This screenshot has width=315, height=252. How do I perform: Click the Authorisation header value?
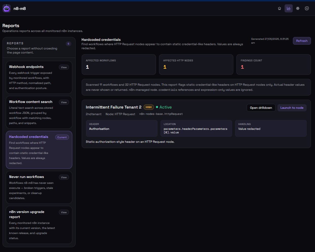(x=99, y=129)
